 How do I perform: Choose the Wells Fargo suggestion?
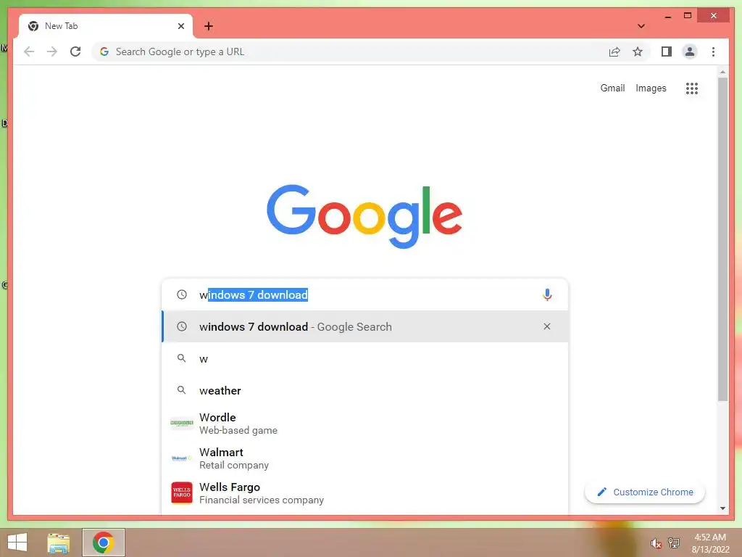pyautogui.click(x=365, y=492)
